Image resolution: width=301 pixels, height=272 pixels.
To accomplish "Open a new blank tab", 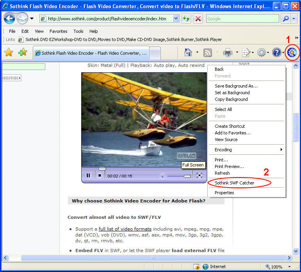I will [x=155, y=53].
